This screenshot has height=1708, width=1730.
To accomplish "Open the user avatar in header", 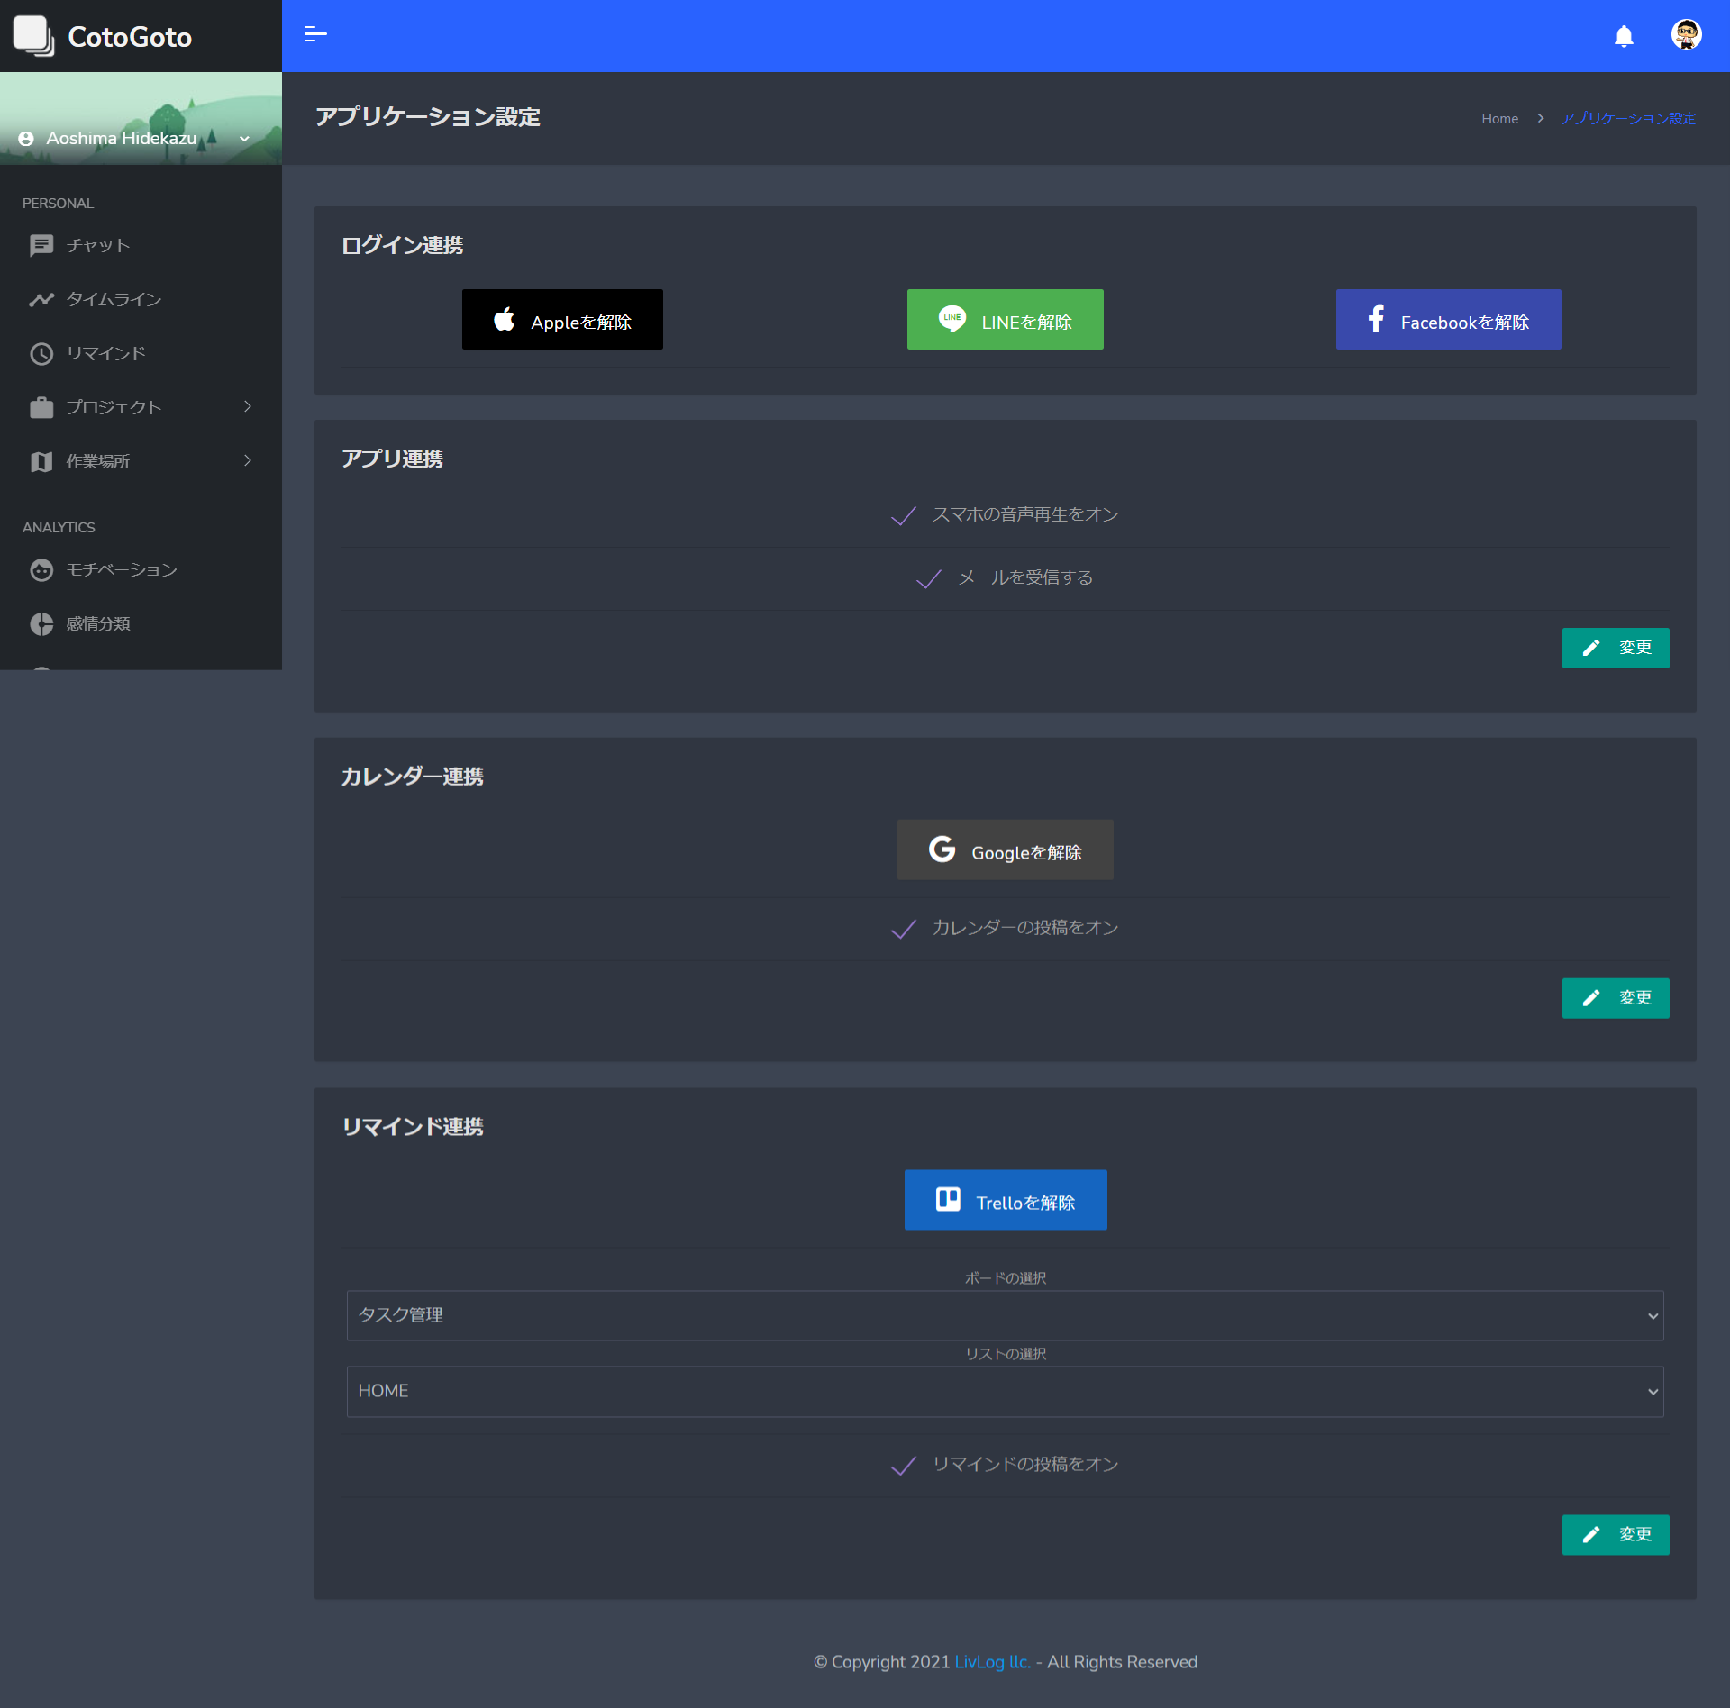I will (x=1686, y=35).
